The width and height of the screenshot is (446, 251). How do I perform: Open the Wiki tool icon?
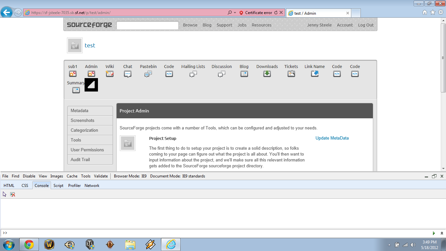pos(110,74)
